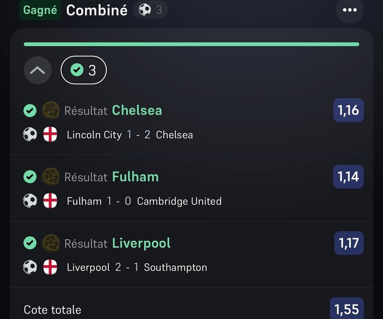This screenshot has height=319, width=383.
Task: Click the green checkmark beside Résultat Fulham
Action: point(30,177)
